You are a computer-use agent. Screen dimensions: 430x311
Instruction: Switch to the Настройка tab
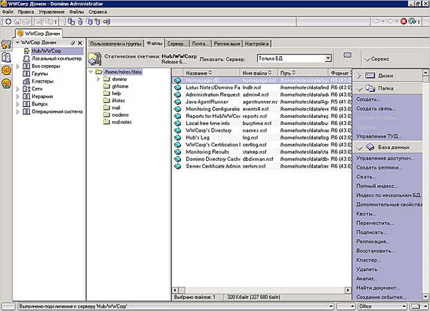tap(257, 44)
